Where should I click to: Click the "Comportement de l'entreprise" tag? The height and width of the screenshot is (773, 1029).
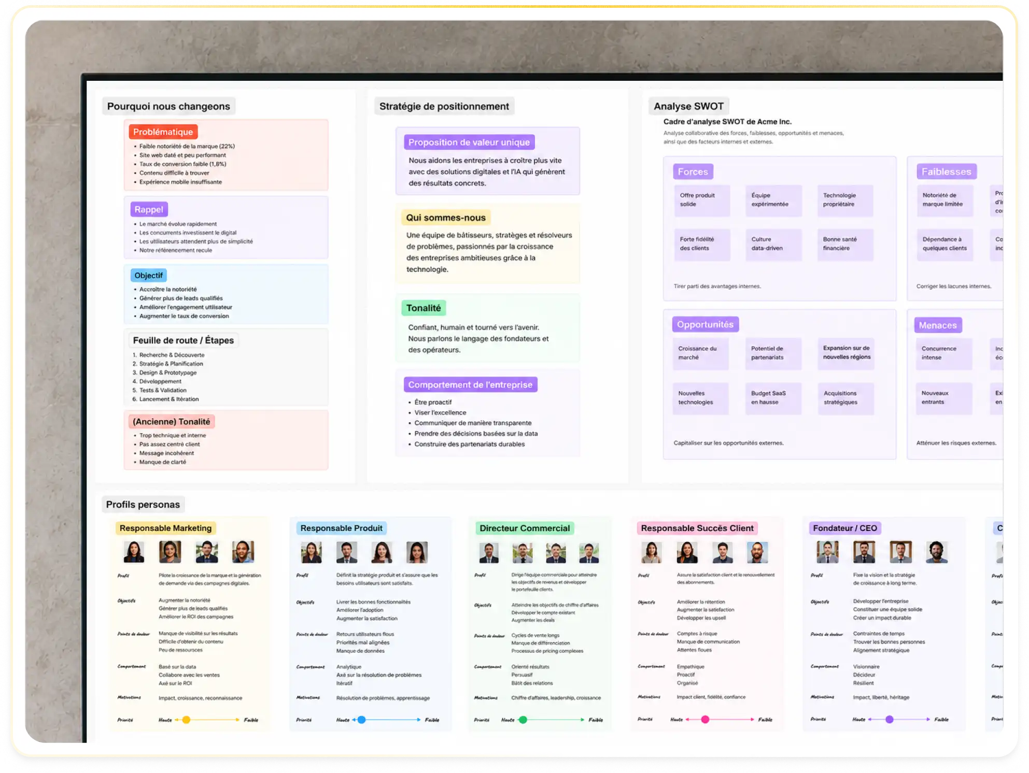[470, 385]
